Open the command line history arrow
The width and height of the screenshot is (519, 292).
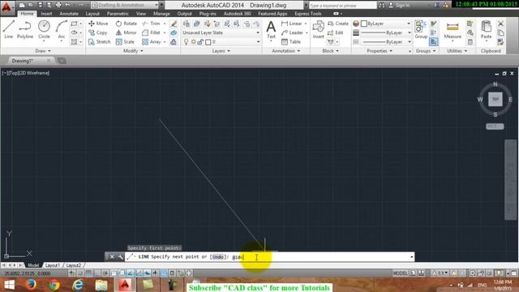point(411,257)
